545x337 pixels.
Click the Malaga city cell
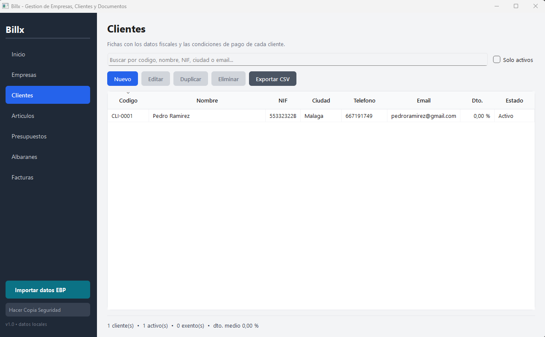tap(321, 116)
